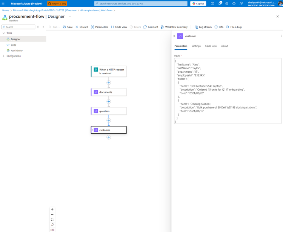
Task: Open the Azure portal hamburger menu
Action: tap(3, 4)
